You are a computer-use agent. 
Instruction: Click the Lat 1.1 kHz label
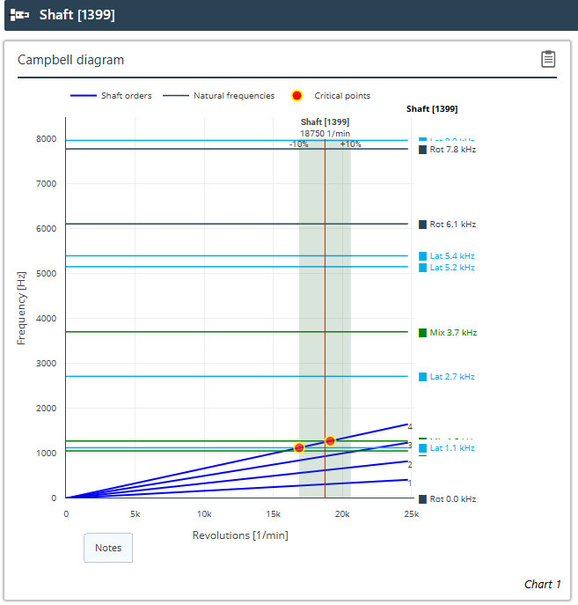point(452,448)
